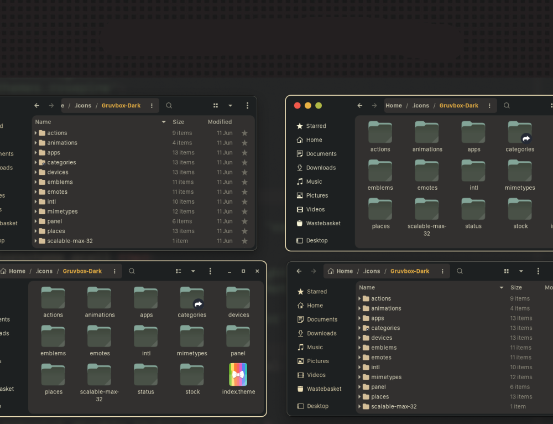Expand the apps folder tree chevron
Screen dimensions: 553x424
(35, 152)
